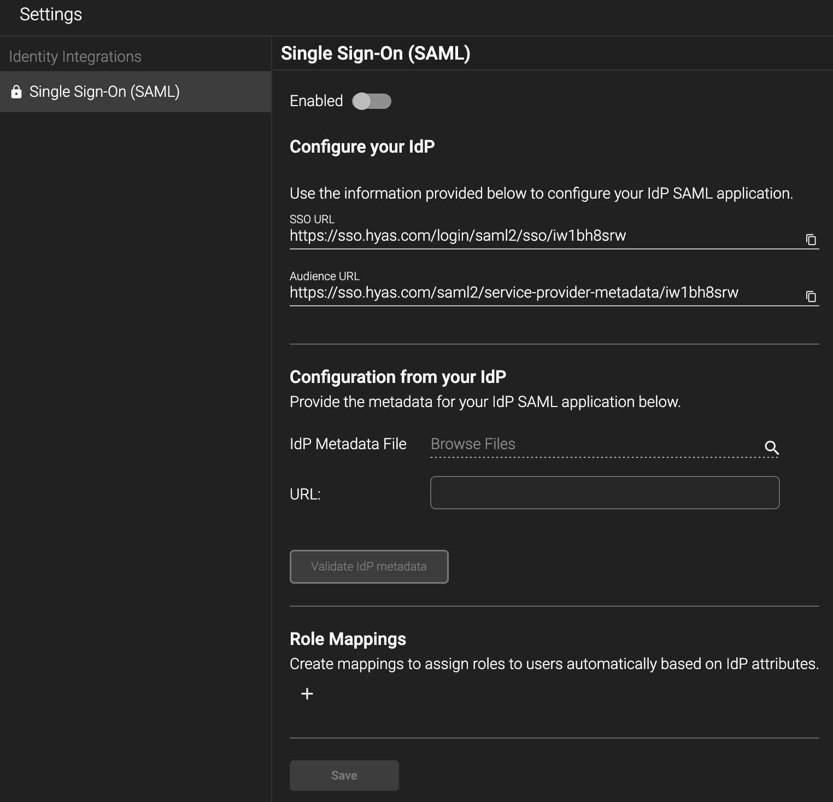Add a new role mapping with plus icon
This screenshot has height=802, width=833.
(x=307, y=694)
